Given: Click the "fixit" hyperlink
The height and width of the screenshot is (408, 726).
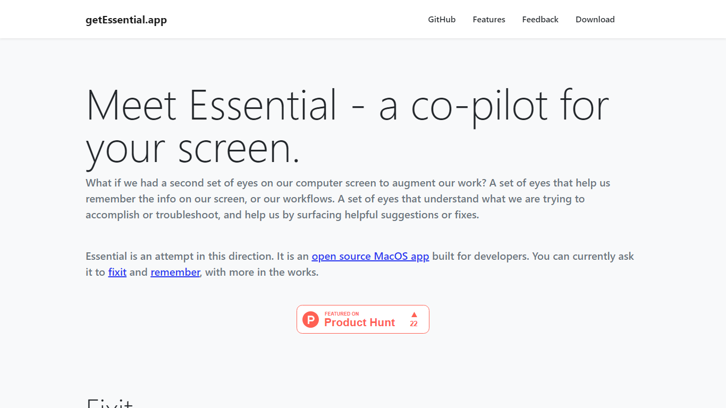Looking at the screenshot, I should 117,272.
